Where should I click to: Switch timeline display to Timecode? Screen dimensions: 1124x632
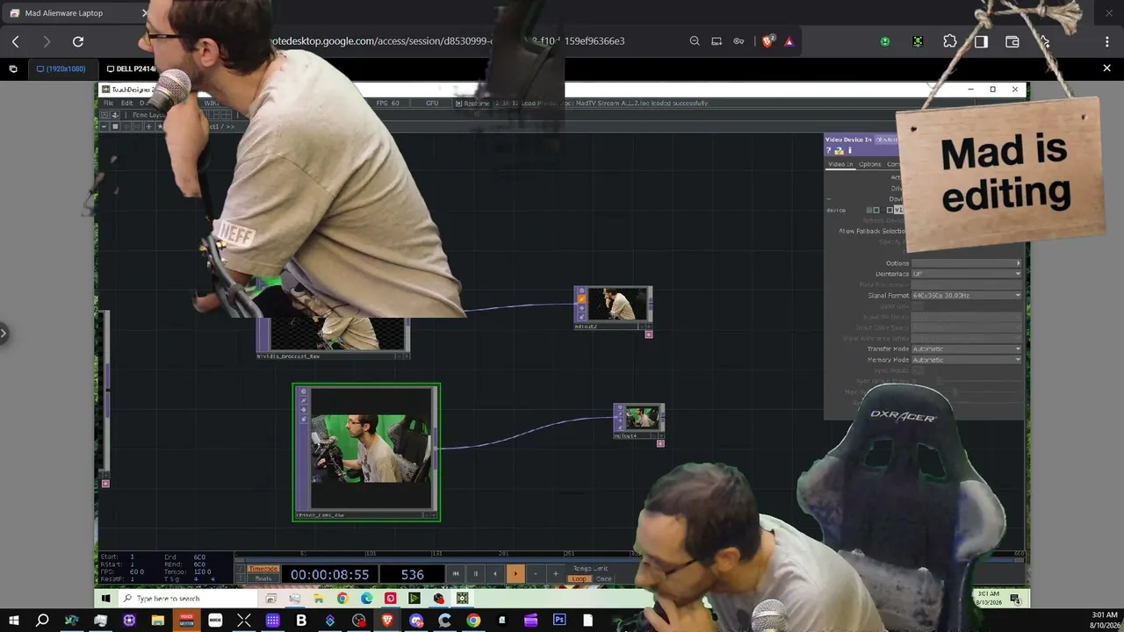pyautogui.click(x=263, y=569)
